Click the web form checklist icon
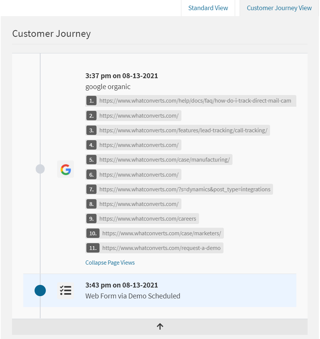Viewport: 320px width, 339px height. coord(66,290)
